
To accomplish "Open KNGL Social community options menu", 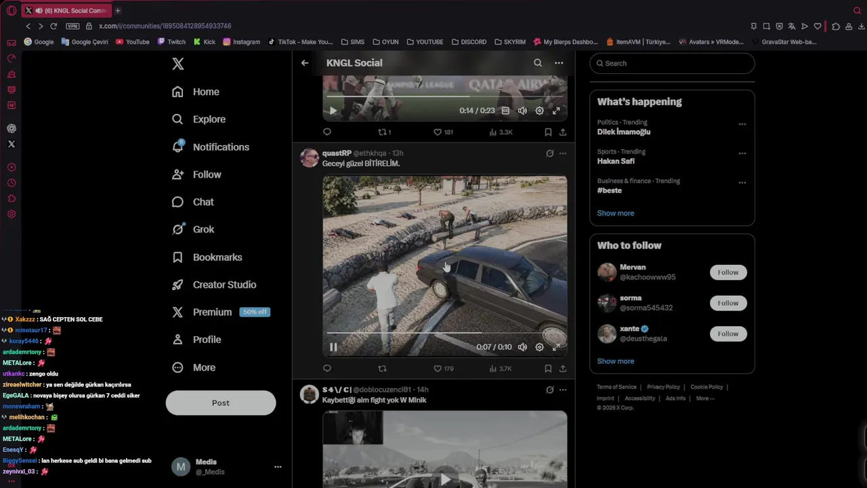I will click(559, 63).
